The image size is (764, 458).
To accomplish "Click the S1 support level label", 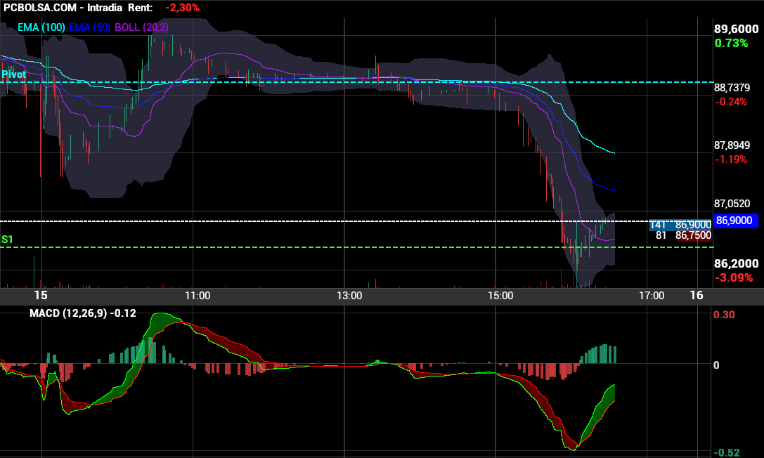I will coord(7,240).
